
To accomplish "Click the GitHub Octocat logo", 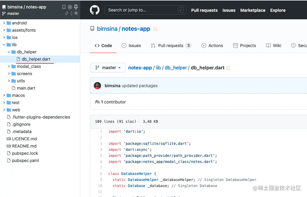I will click(x=95, y=10).
